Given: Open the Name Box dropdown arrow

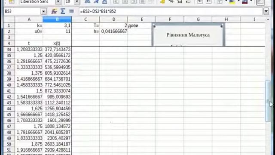Looking at the screenshot, I should pos(43,12).
